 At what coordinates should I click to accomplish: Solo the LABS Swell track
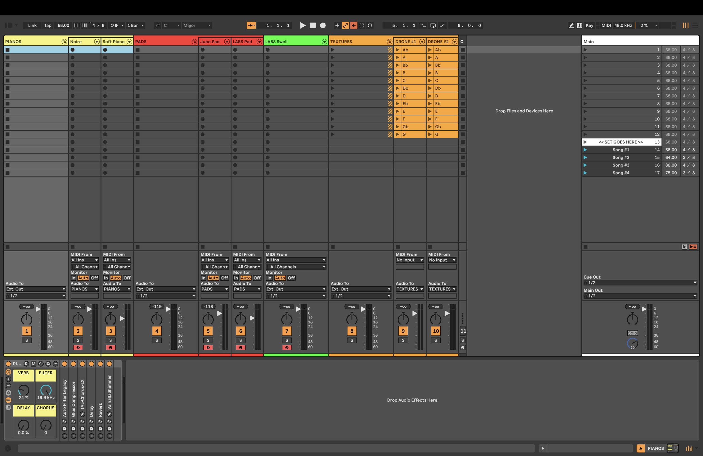tap(287, 340)
